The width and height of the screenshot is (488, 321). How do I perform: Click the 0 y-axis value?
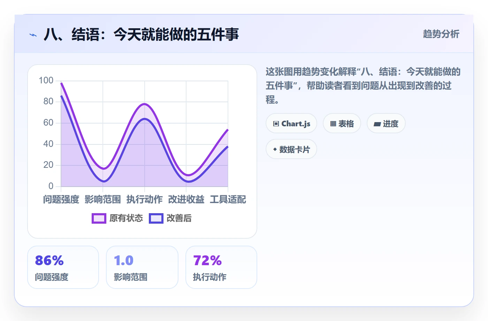[51, 186]
